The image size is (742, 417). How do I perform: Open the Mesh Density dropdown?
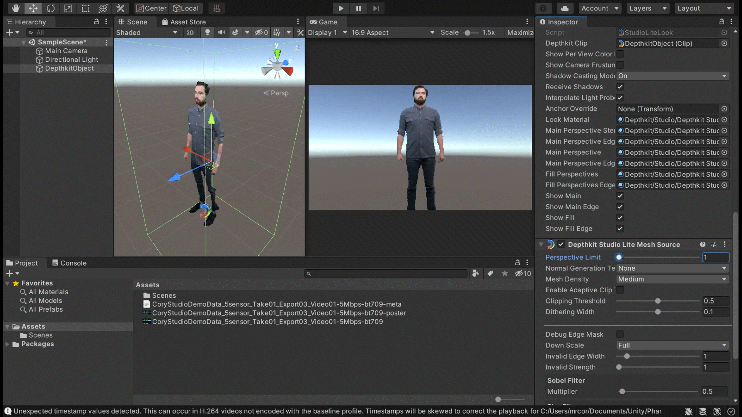pos(672,279)
